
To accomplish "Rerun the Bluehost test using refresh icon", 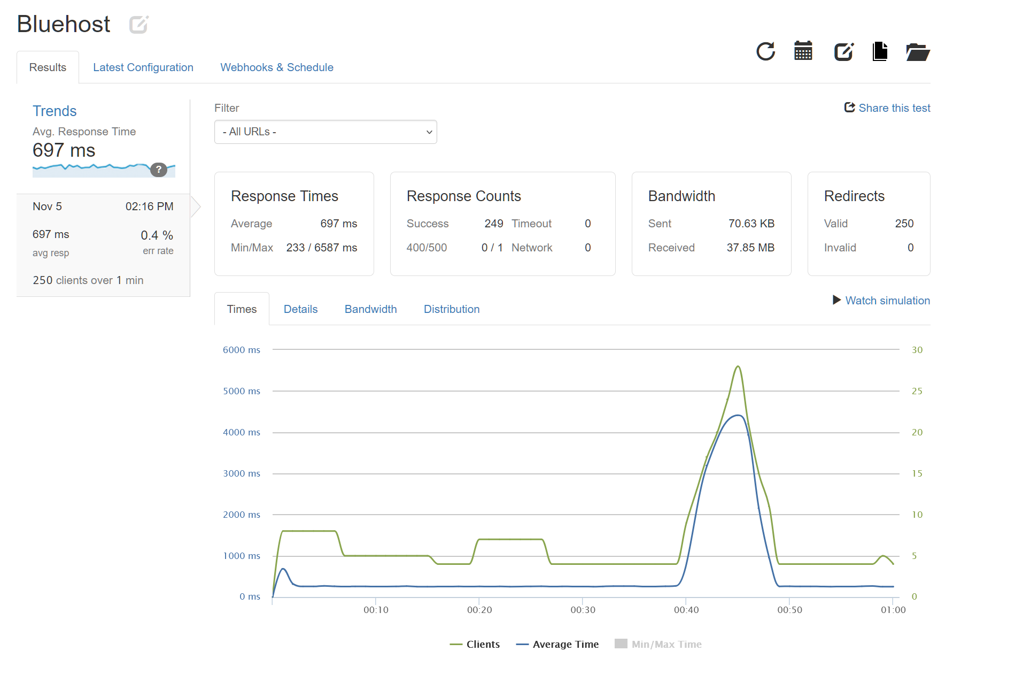I will point(766,51).
